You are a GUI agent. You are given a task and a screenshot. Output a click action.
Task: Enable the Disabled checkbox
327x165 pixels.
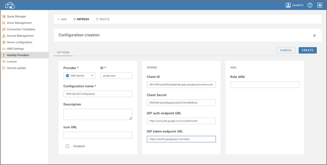(x=68, y=146)
